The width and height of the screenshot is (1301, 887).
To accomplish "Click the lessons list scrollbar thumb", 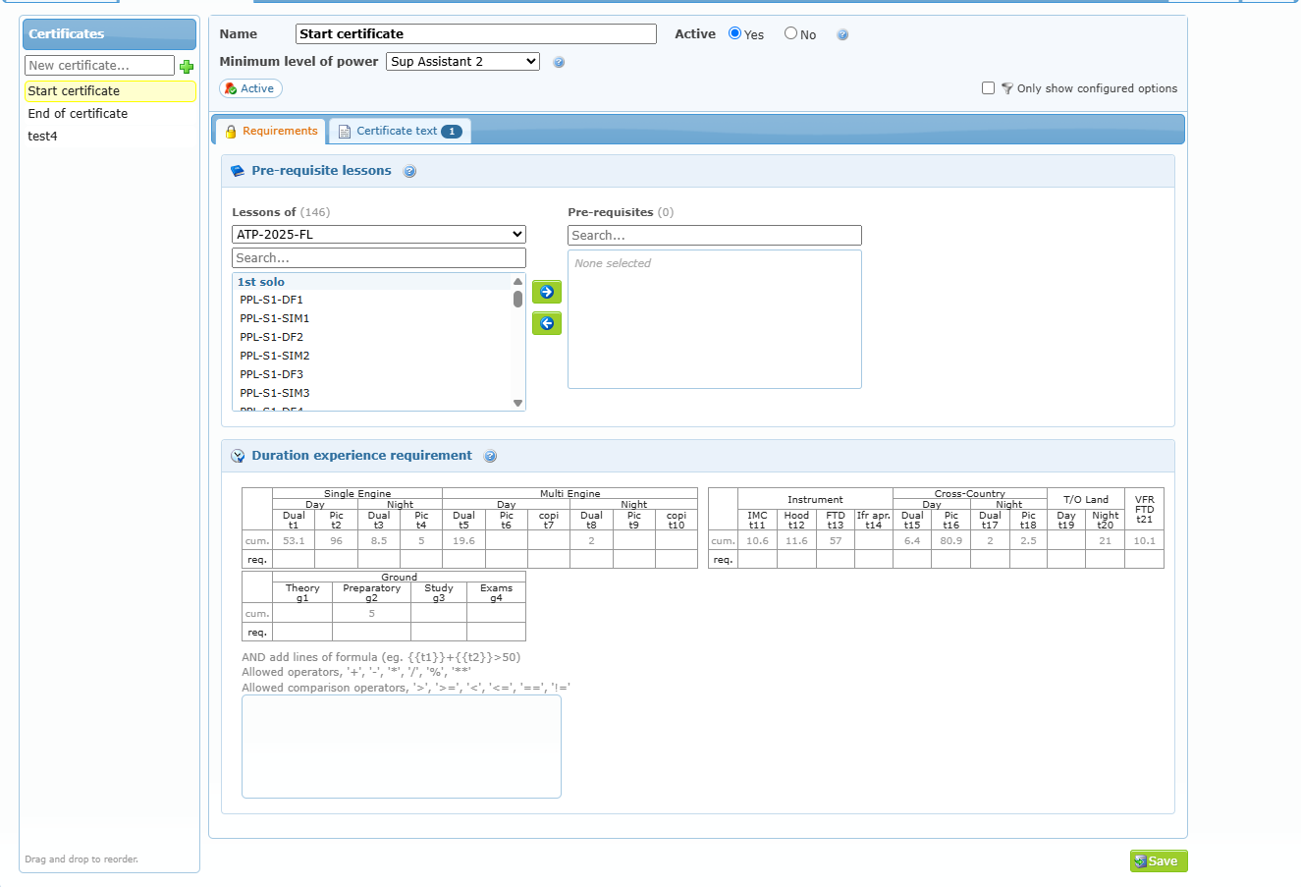I will pos(517,299).
